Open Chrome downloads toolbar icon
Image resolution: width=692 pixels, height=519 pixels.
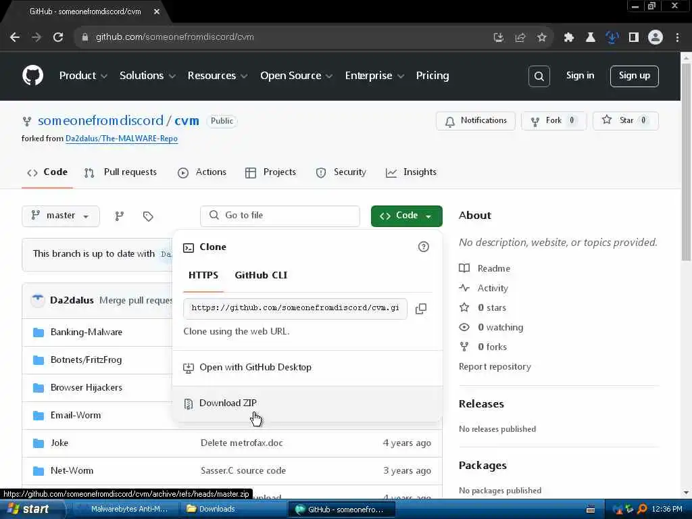612,38
